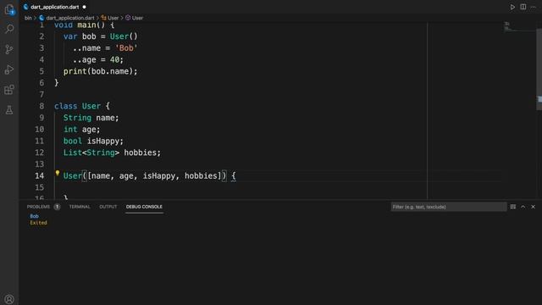Screen dimensions: 542x305
Task: Click the User constructor breadcrumb at end
Action: pyautogui.click(x=134, y=18)
